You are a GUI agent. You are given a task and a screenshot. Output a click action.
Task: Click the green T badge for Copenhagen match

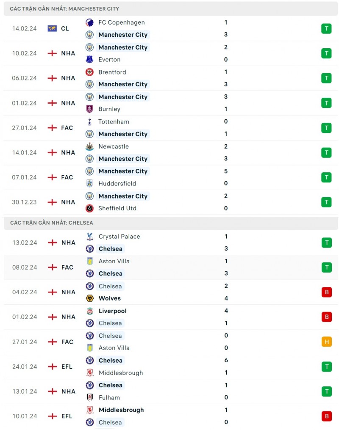click(x=326, y=28)
